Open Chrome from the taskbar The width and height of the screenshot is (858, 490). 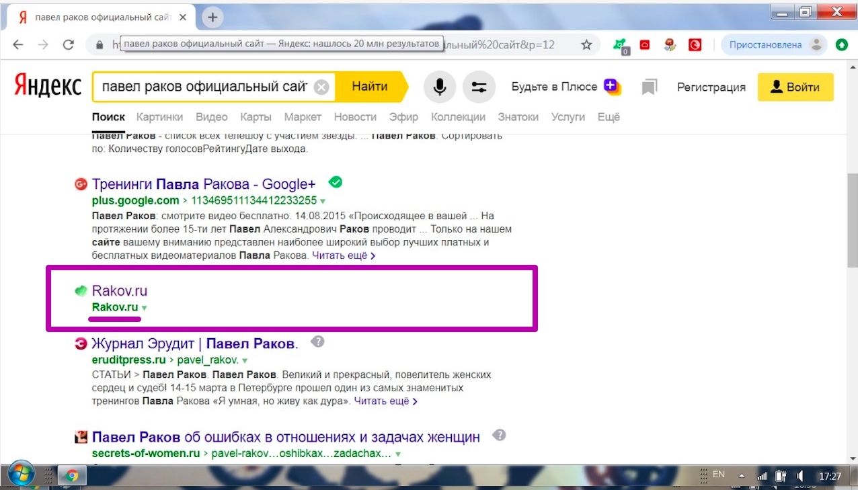point(71,476)
